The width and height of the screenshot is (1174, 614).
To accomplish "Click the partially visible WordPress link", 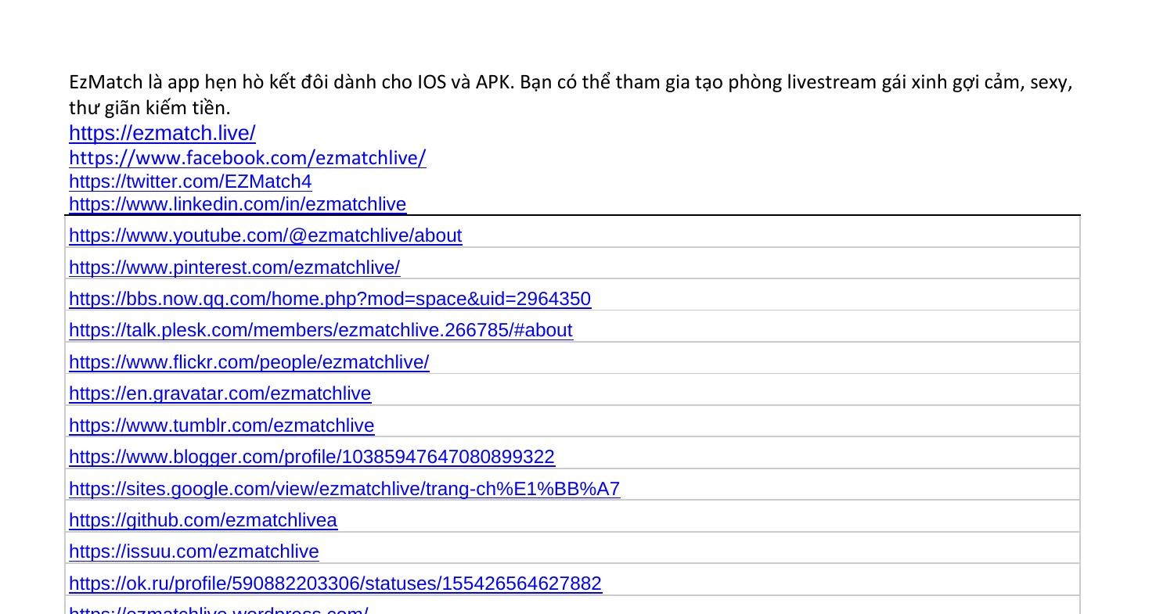I will pos(218,610).
